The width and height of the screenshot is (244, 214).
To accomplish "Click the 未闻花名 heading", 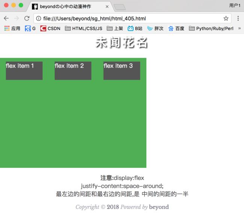I will [122, 43].
